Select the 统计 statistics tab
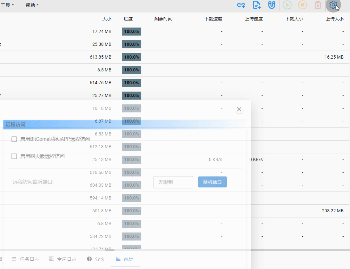 (x=125, y=259)
